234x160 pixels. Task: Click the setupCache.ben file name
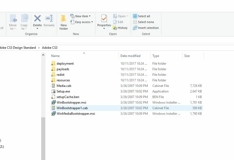[x=68, y=97]
